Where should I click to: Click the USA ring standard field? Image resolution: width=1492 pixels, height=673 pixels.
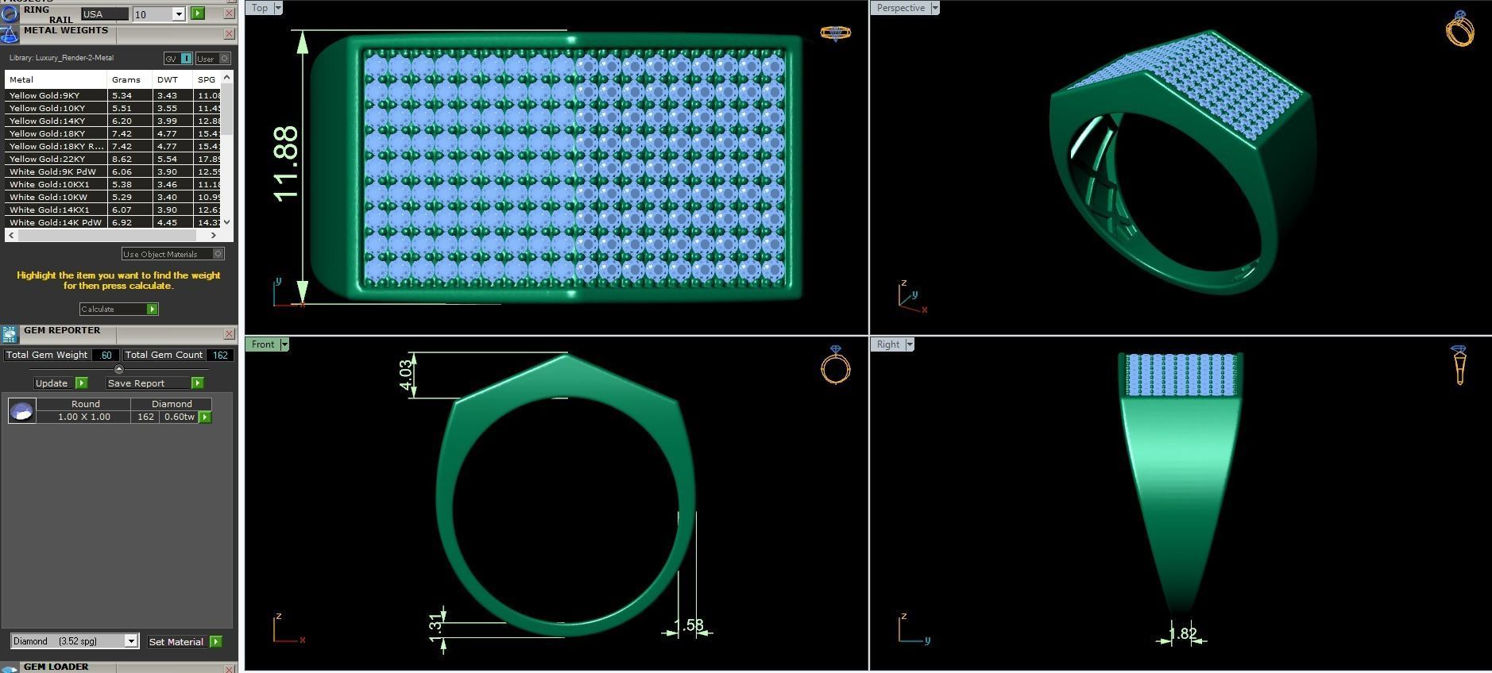click(x=105, y=14)
